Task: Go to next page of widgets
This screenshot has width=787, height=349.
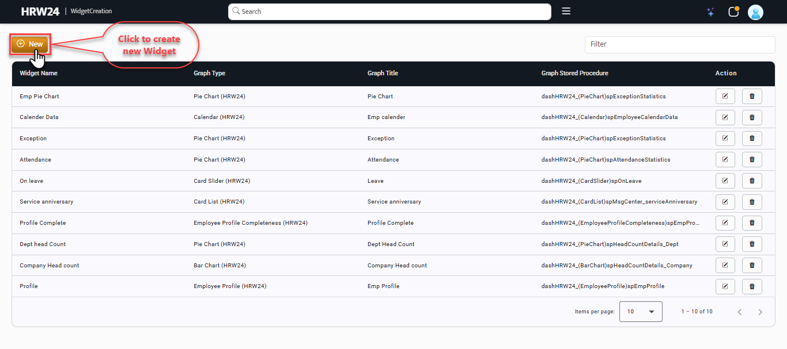Action: [760, 312]
